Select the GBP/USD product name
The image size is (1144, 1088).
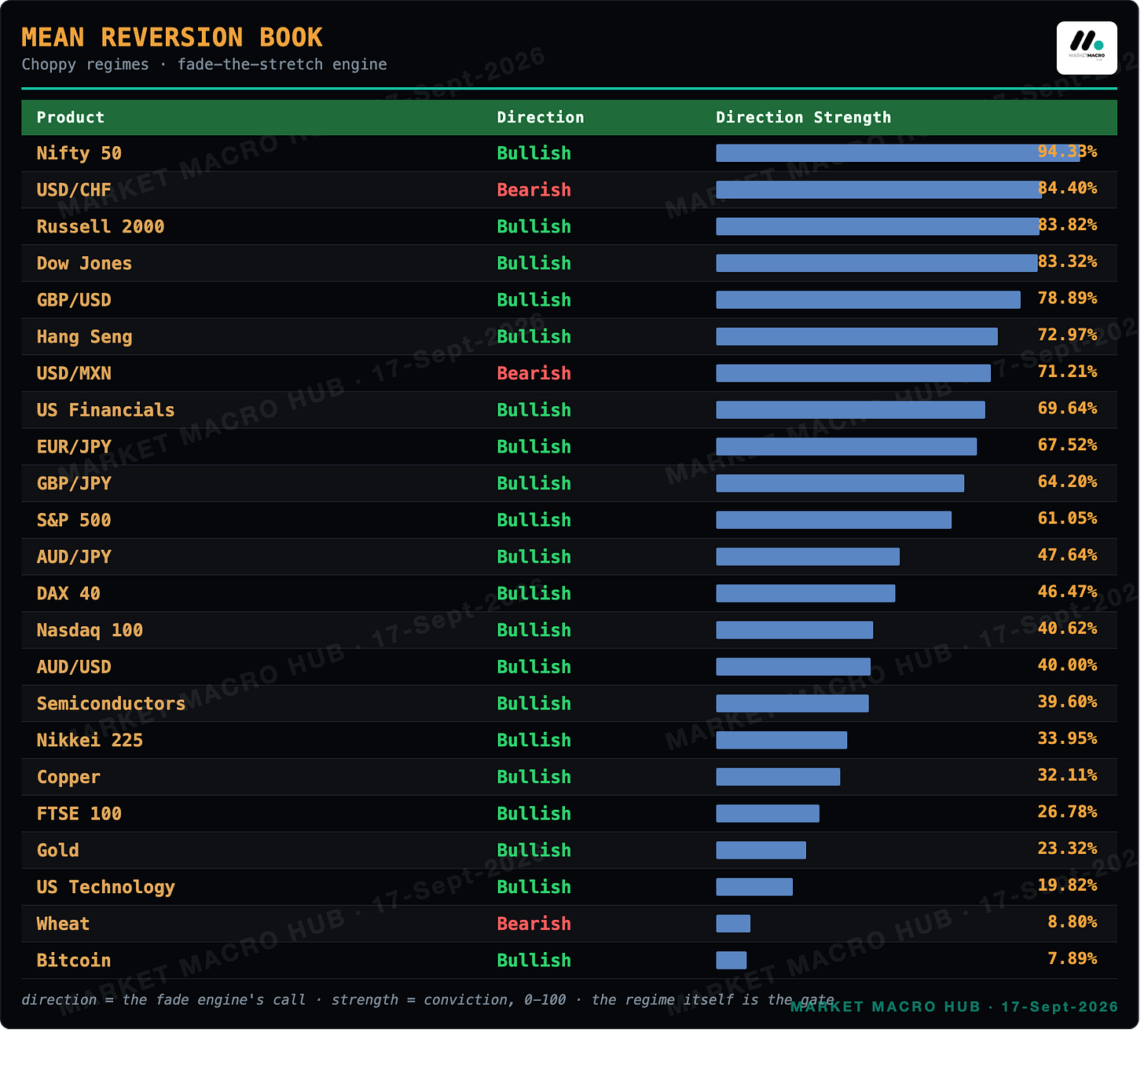[74, 300]
